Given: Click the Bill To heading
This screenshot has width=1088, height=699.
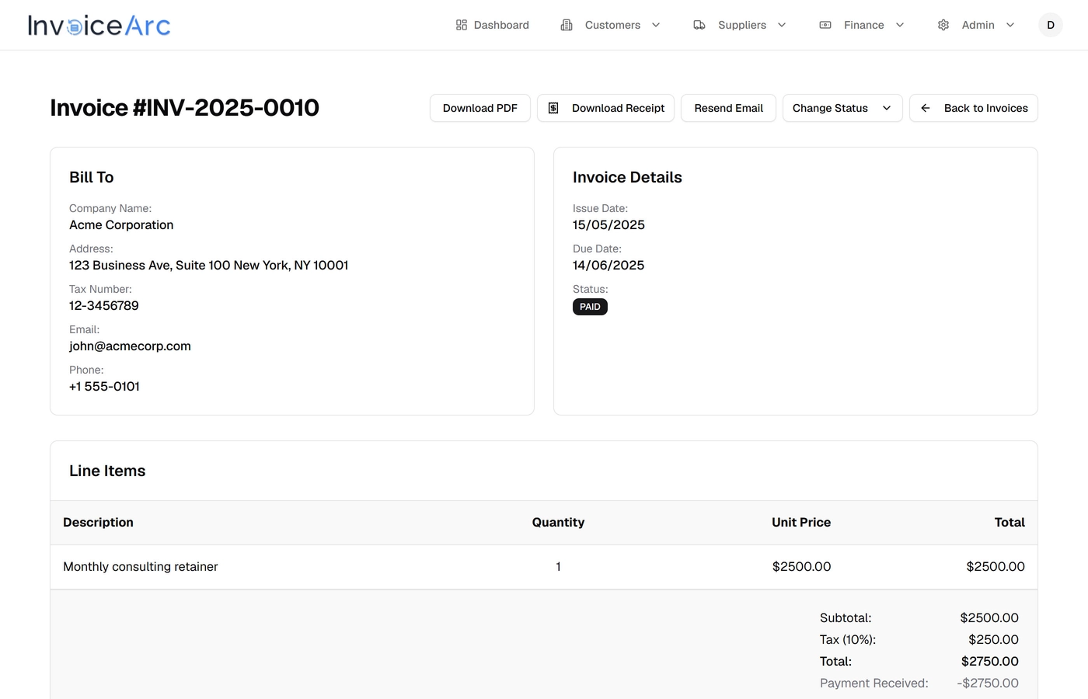Looking at the screenshot, I should point(92,177).
